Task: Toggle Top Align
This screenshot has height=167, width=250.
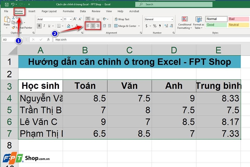Action: [88, 19]
